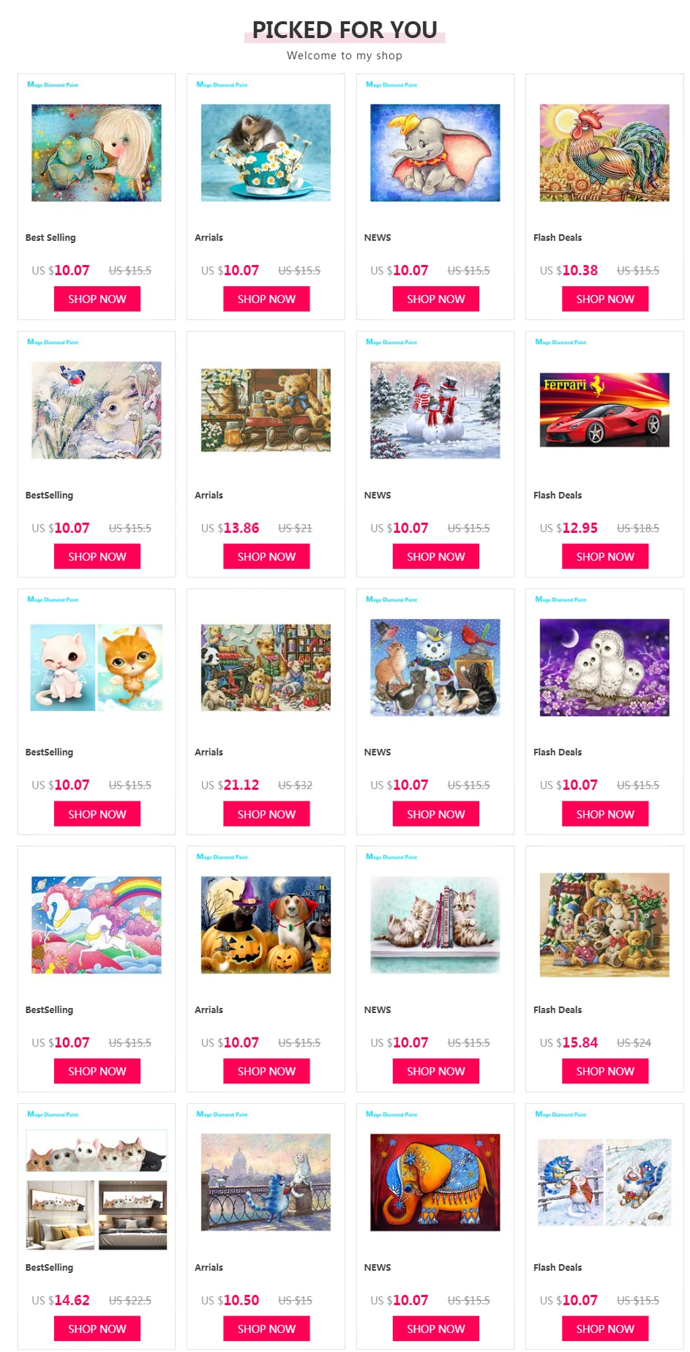Open the Best Selling label under elephant girl
Screen dimensions: 690x1352
(50, 237)
